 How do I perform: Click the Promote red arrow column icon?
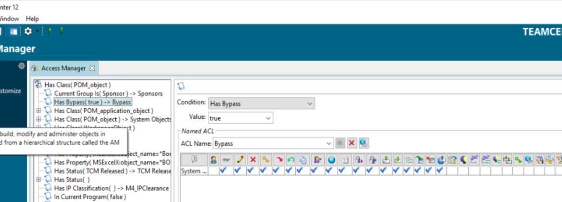pos(279,160)
